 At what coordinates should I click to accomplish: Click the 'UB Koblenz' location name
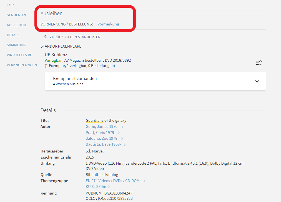coord(56,55)
